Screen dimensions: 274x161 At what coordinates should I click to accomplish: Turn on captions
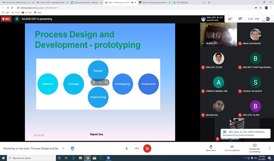pyautogui.click(x=232, y=148)
